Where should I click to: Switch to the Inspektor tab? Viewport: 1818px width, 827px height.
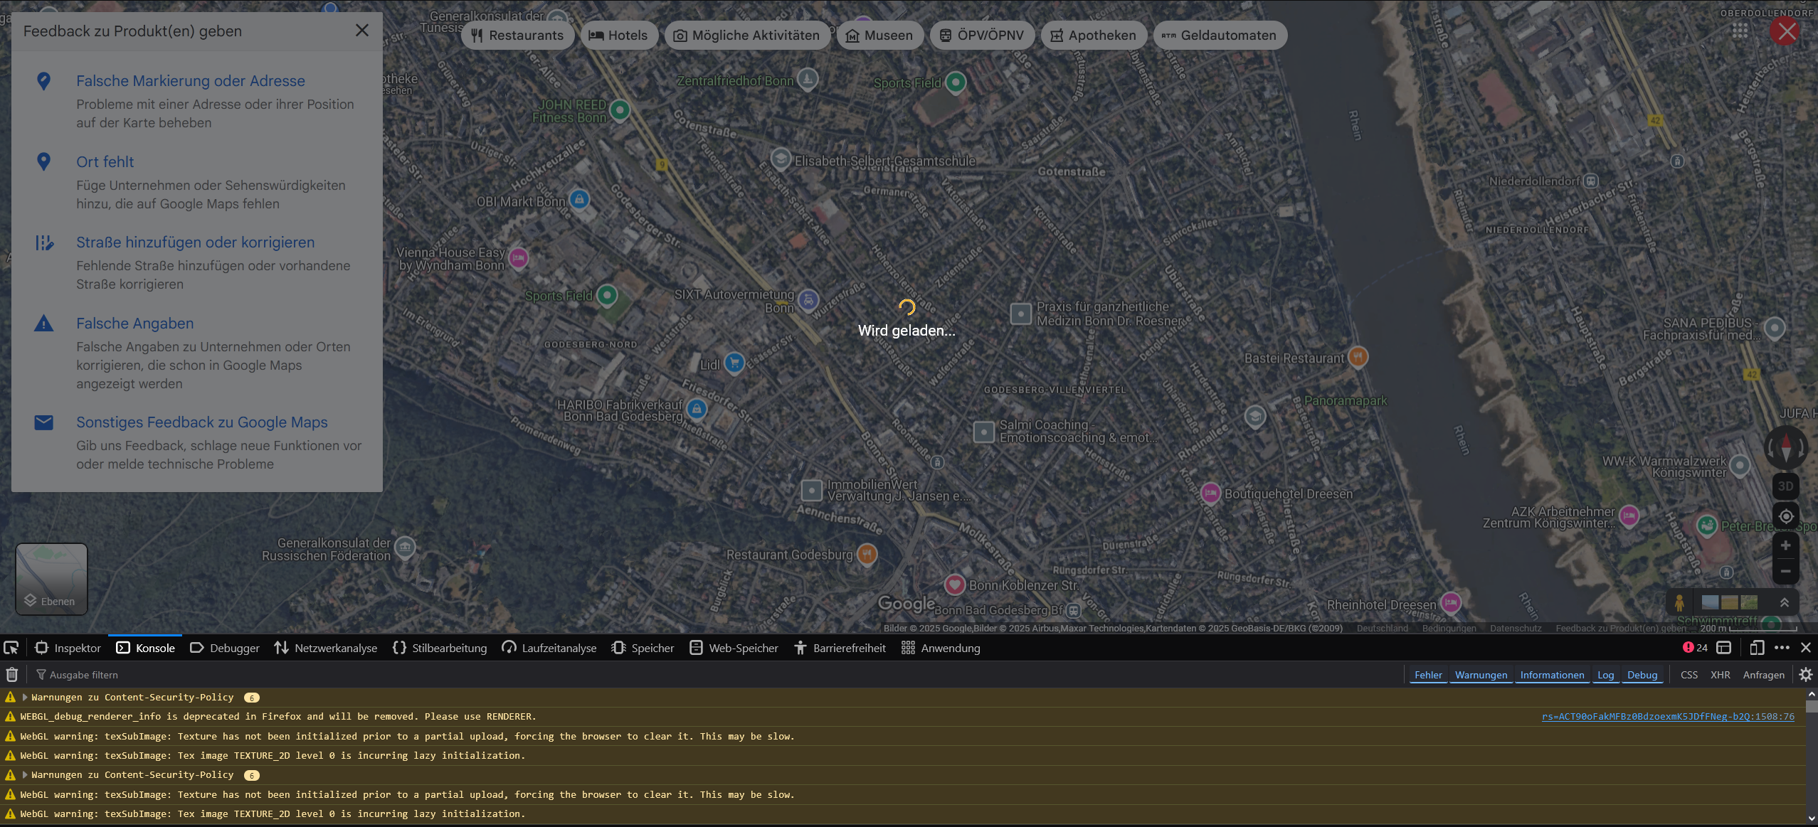[x=68, y=648]
